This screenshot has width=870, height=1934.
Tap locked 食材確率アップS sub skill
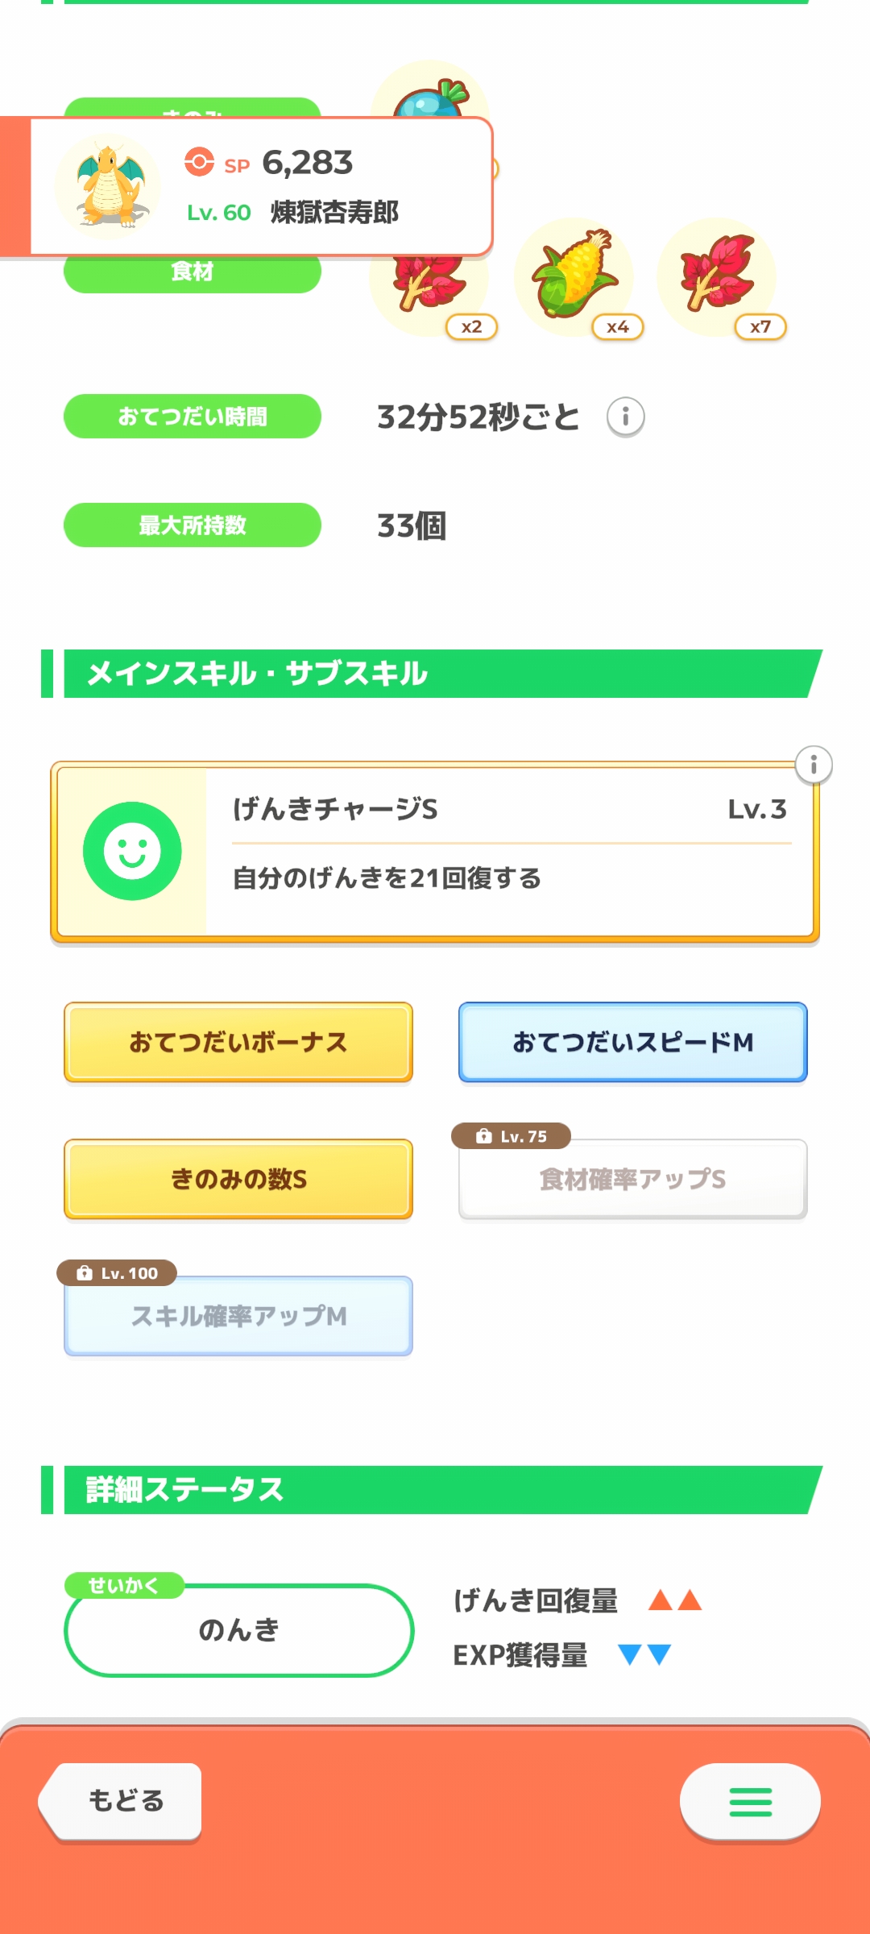pos(632,1179)
